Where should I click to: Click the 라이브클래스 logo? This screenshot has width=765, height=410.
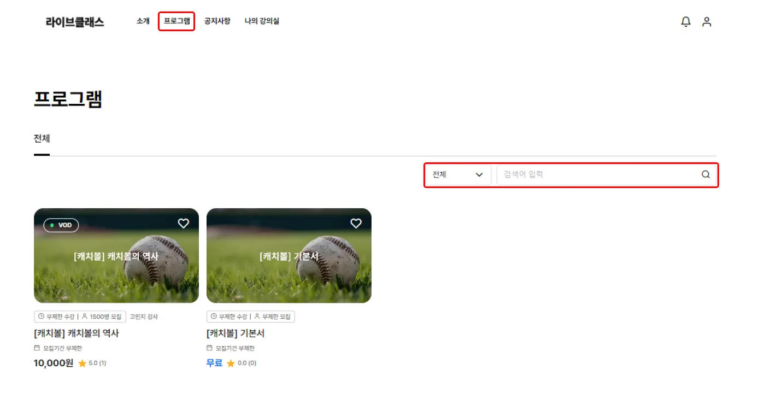tap(75, 22)
